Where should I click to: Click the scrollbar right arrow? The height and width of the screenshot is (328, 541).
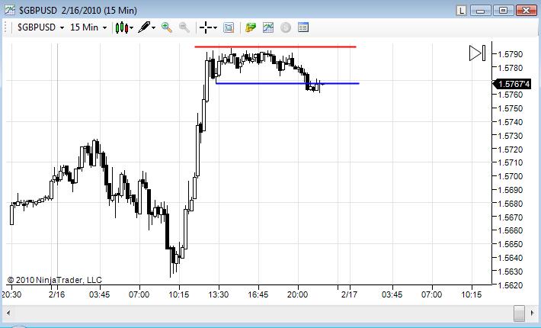click(532, 313)
